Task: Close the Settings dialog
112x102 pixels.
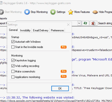Action: click(x=68, y=25)
